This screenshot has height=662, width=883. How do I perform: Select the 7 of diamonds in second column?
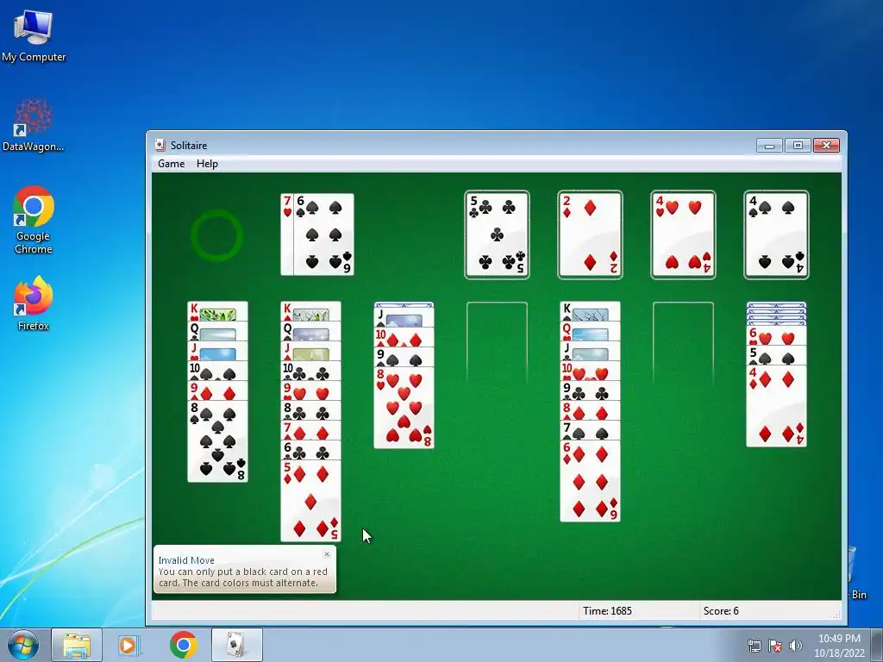click(x=310, y=431)
